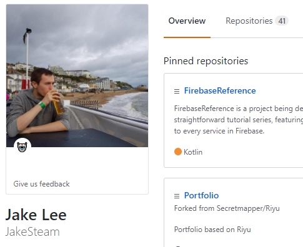Click the Portfolio based on Riyu description
The height and width of the screenshot is (247, 303).
(212, 230)
